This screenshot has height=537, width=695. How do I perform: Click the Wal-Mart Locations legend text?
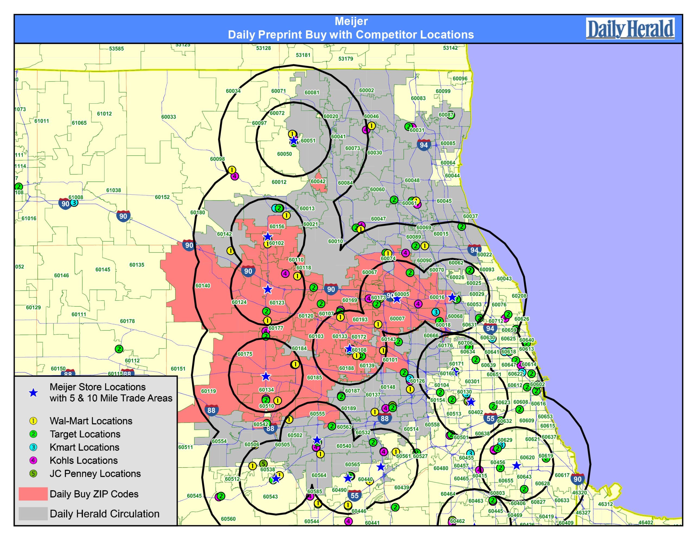point(91,421)
